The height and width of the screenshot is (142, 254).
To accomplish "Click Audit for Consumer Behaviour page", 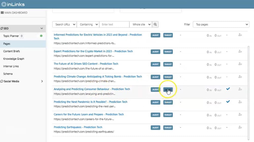I will [x=155, y=90].
